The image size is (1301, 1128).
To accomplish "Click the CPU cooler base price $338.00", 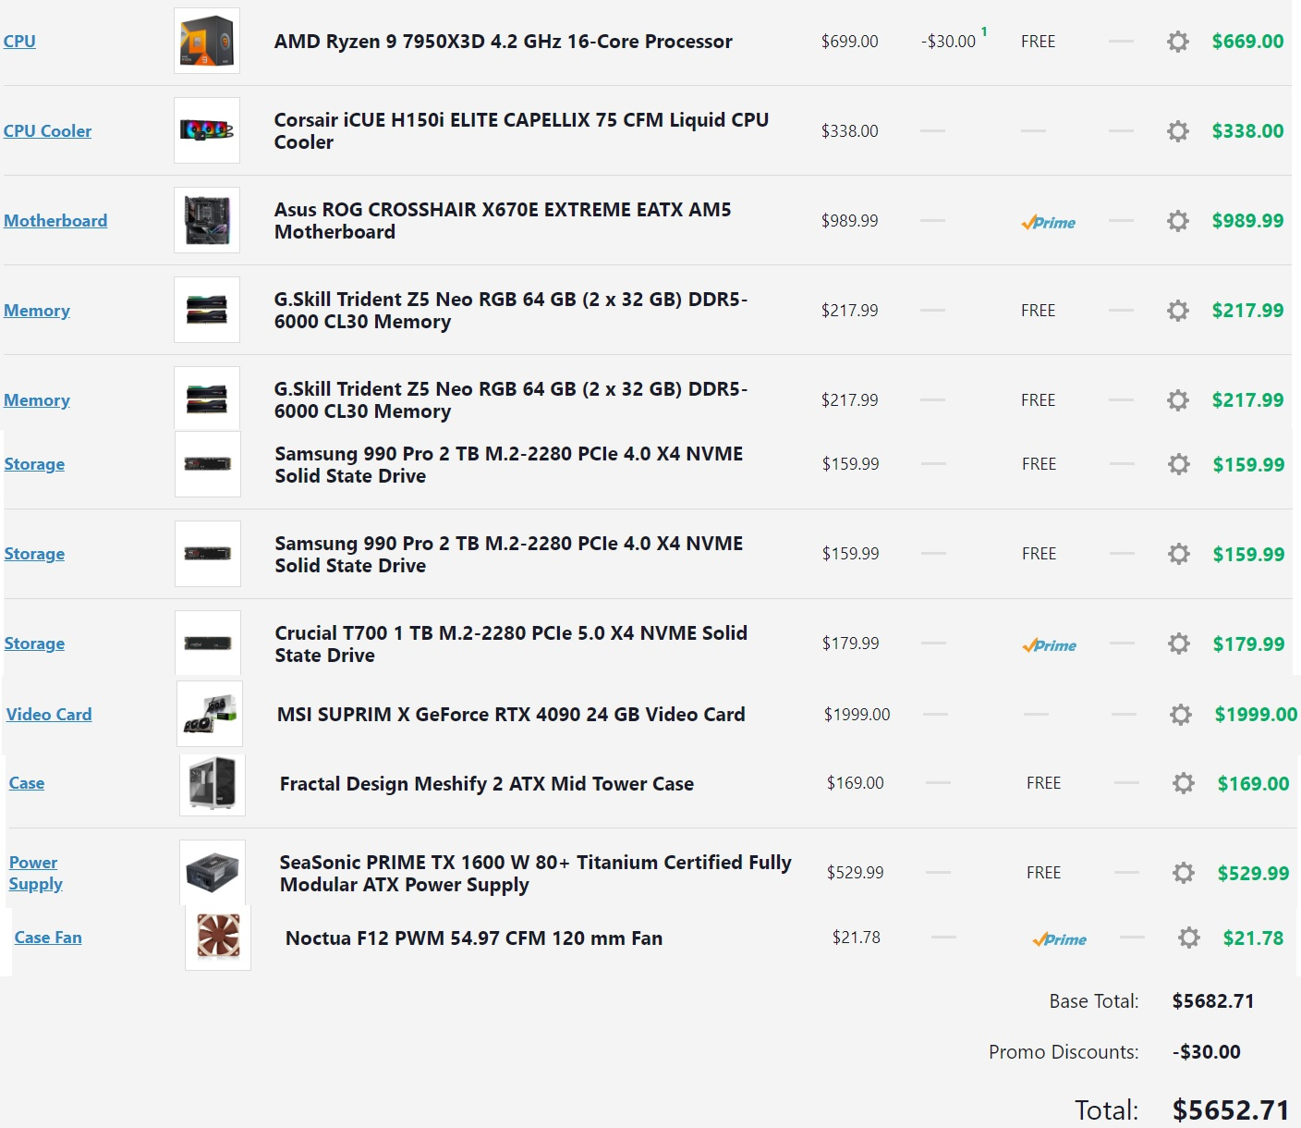I will coord(850,131).
